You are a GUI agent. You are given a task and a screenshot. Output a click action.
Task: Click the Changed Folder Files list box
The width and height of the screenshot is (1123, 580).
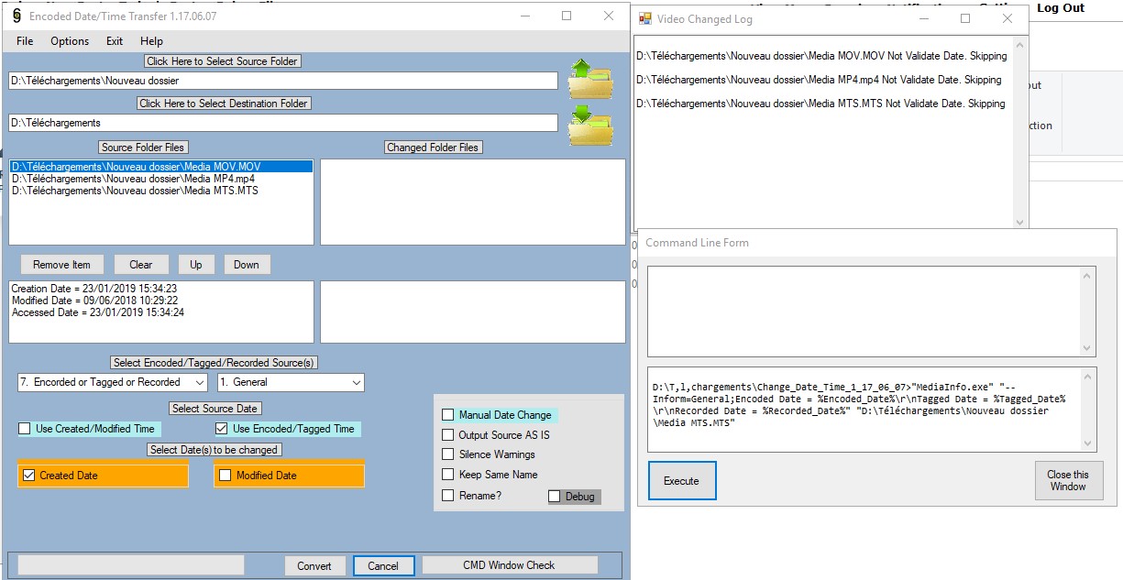pyautogui.click(x=473, y=202)
